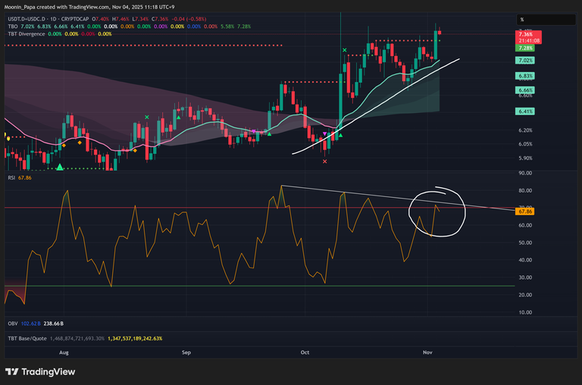Click the orange 67.86 RSI value tag
Image resolution: width=582 pixels, height=385 pixels.
click(524, 213)
